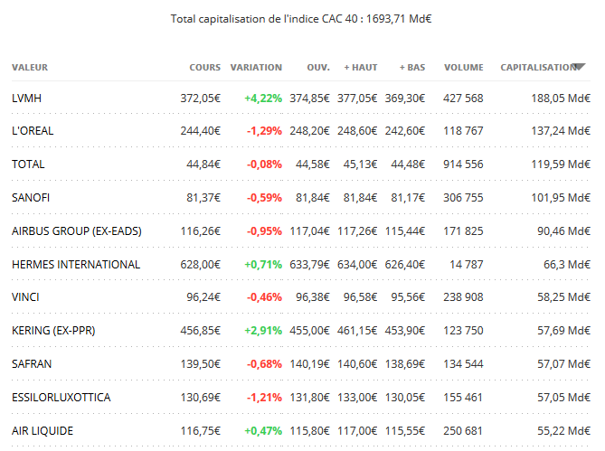The width and height of the screenshot is (605, 451).
Task: Click L'OREAL capitalisation 137,24 Md€
Action: click(x=561, y=131)
